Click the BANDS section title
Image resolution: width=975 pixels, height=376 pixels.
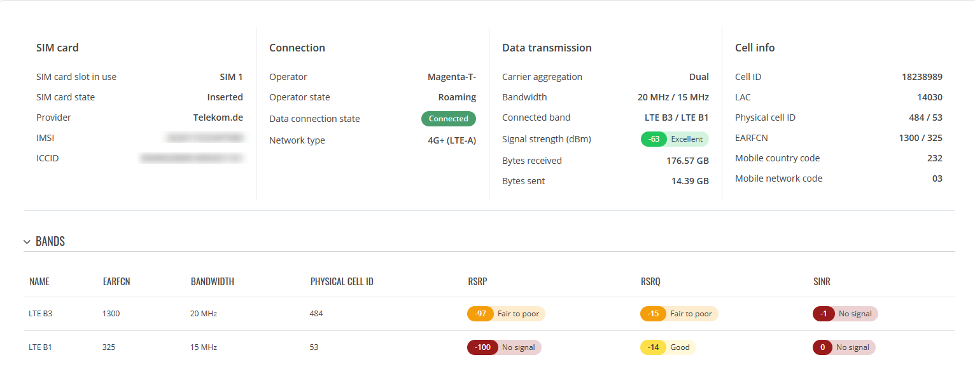(50, 242)
